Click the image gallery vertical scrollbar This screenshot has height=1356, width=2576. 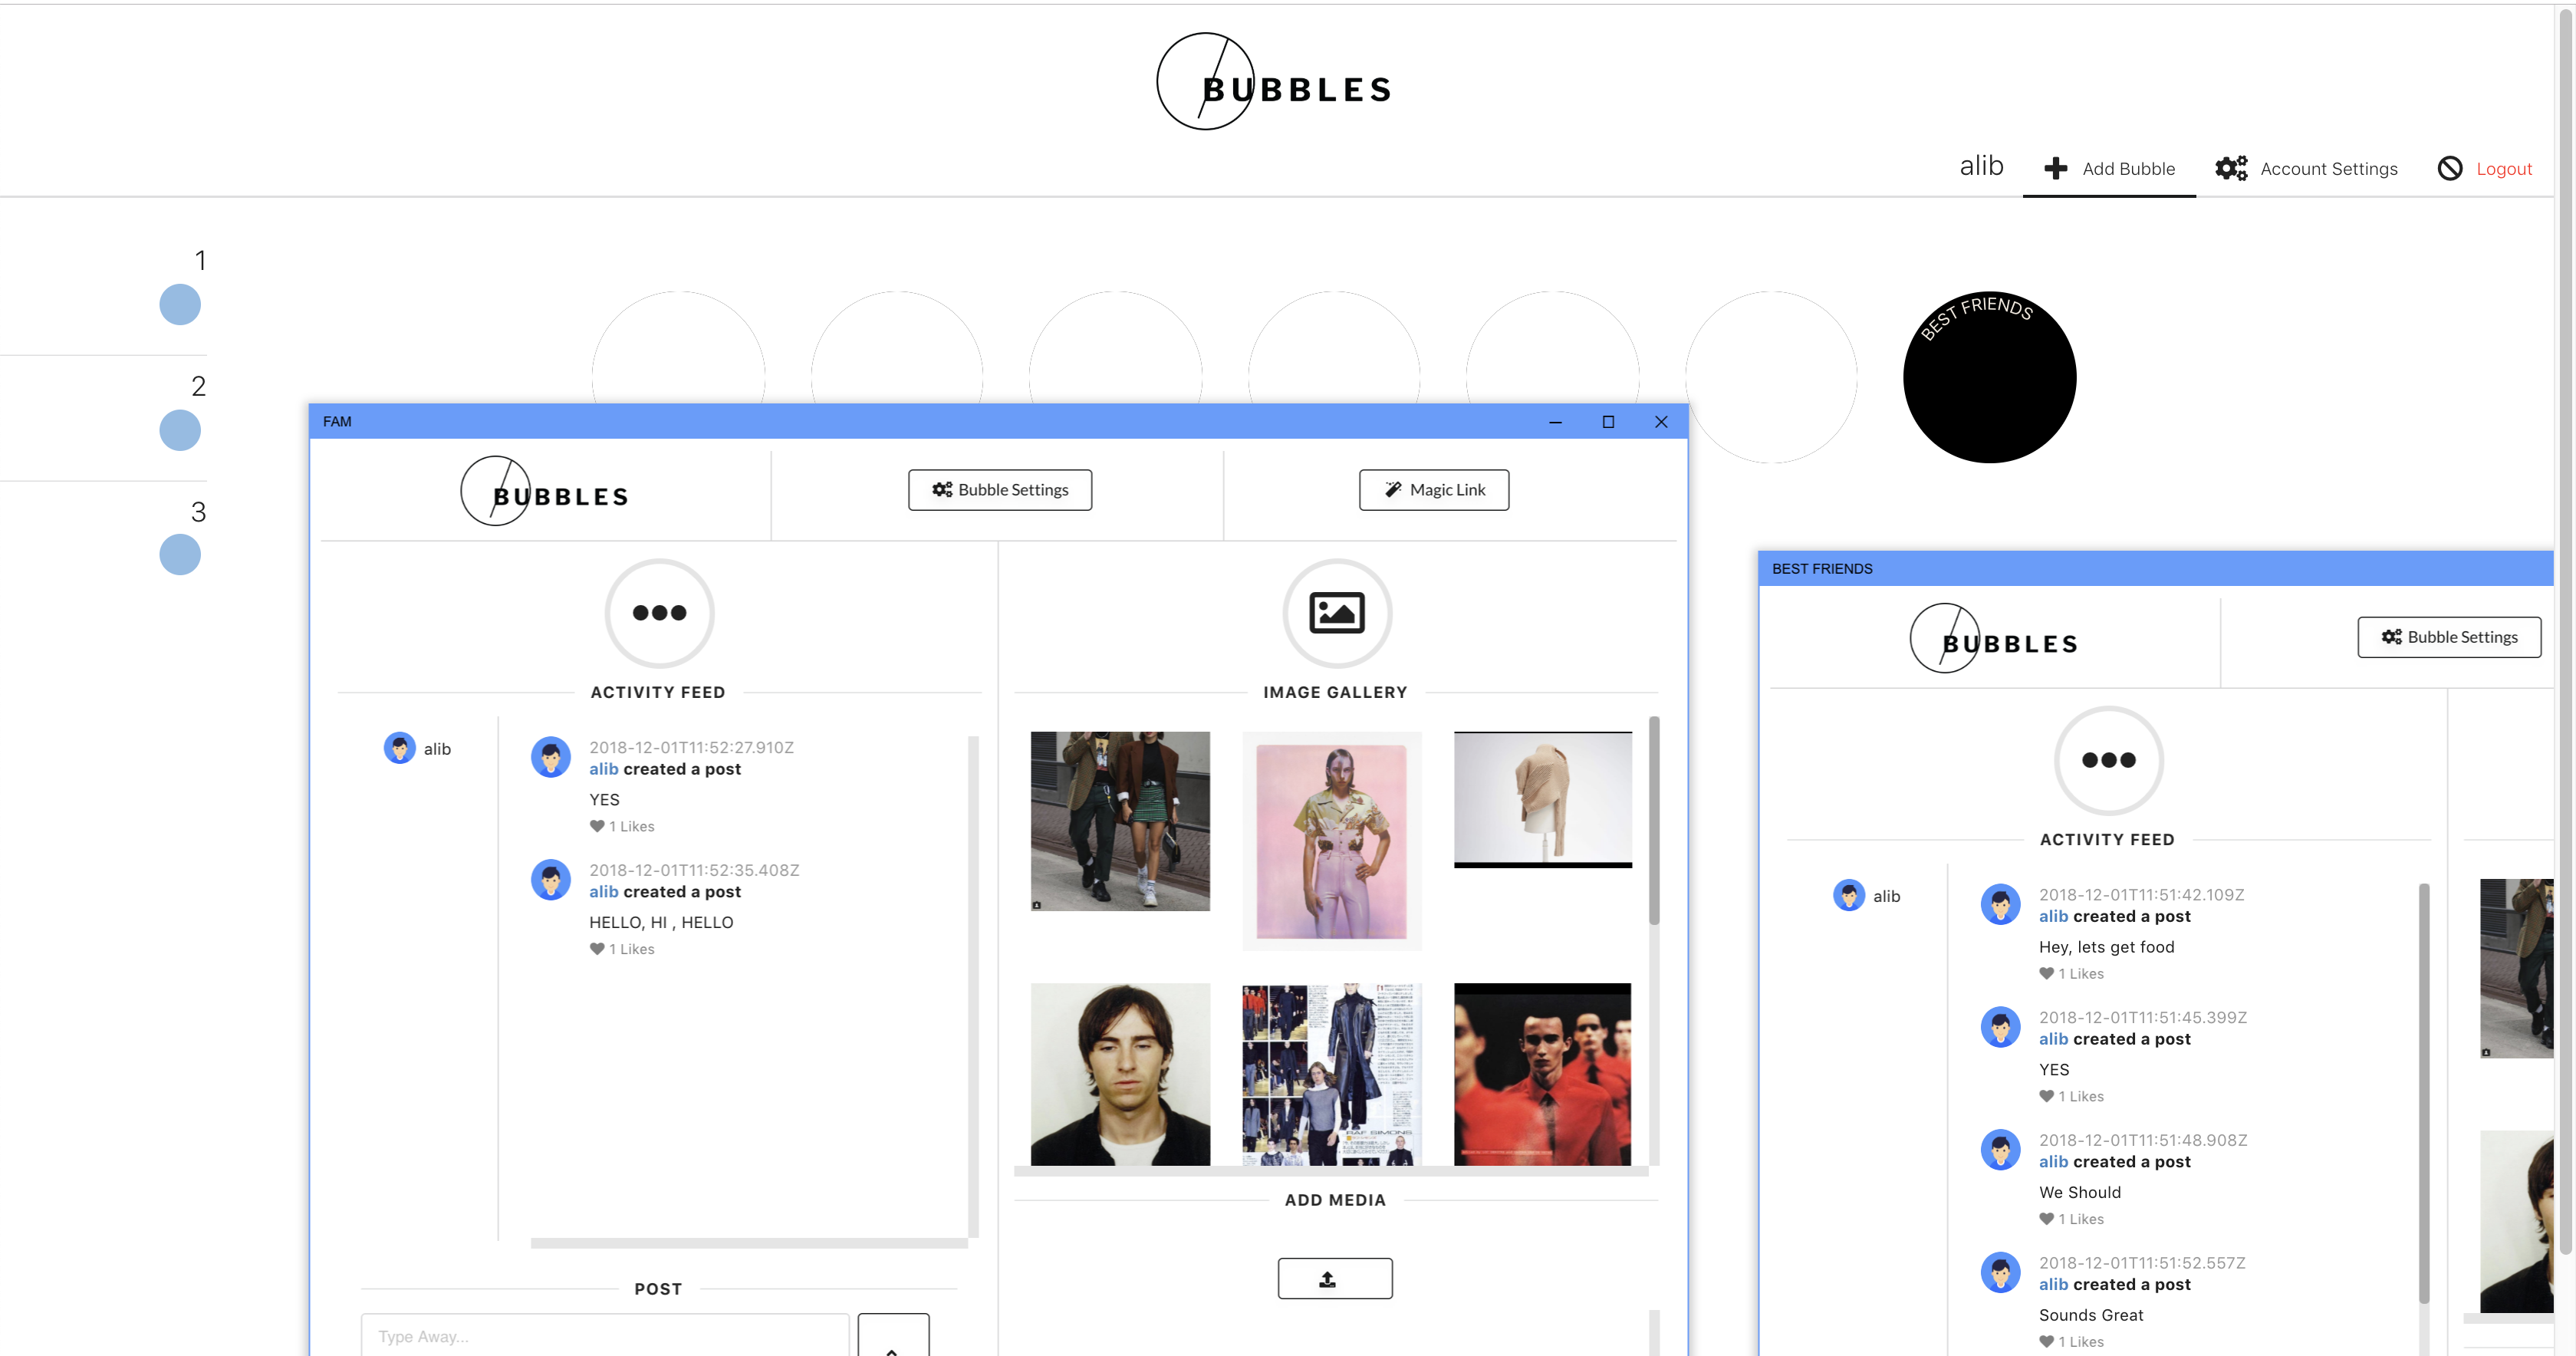point(1654,820)
